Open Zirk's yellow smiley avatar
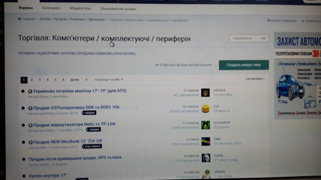Screen dimensions: 321x180 click(205, 108)
